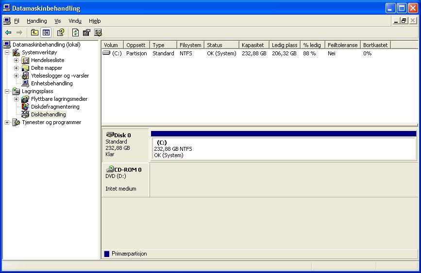Click the help toolbar icon with question mark
Viewport: 421px width, 273px height.
coord(61,32)
